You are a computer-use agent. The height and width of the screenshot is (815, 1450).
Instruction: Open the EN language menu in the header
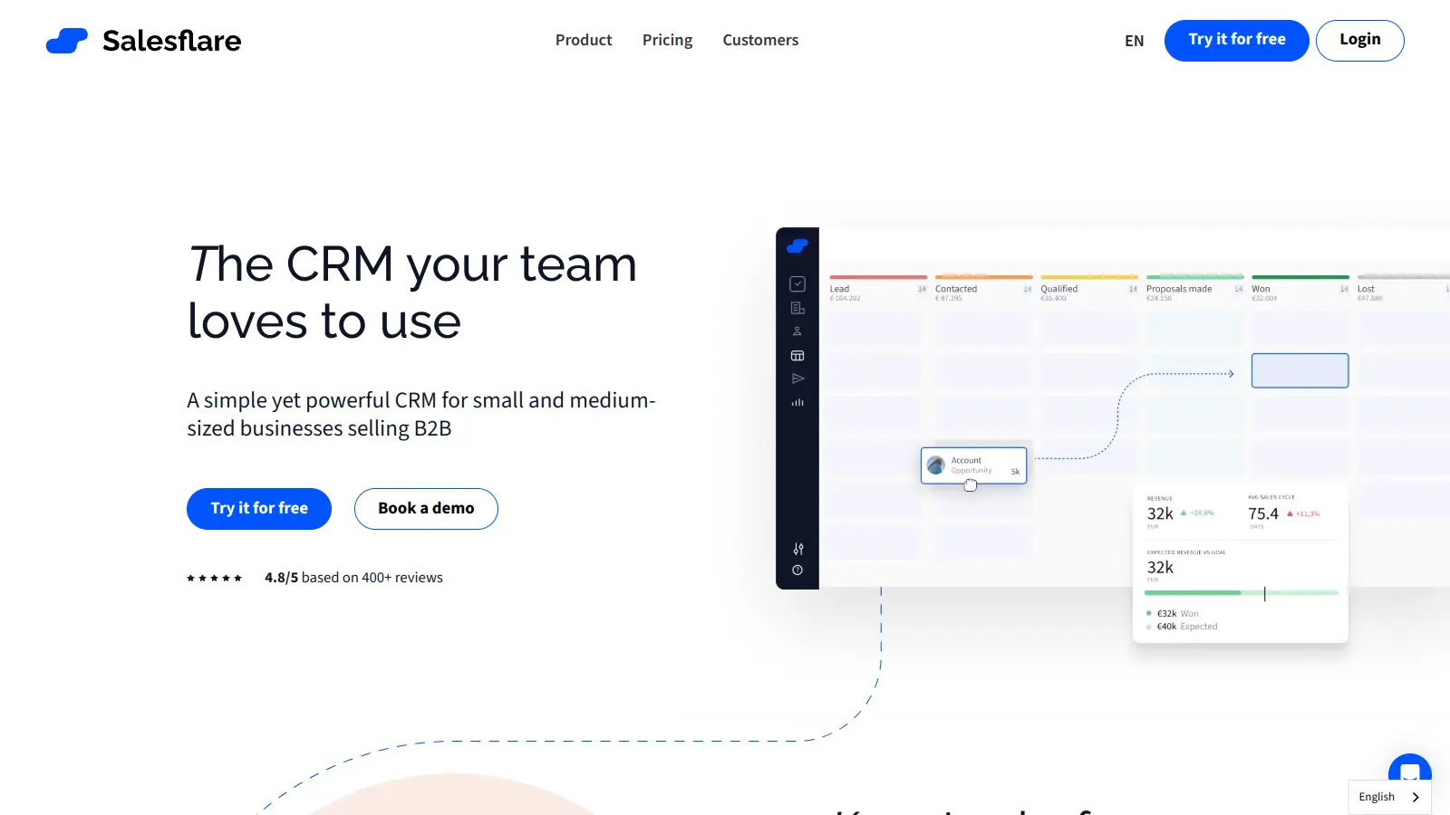pos(1134,41)
